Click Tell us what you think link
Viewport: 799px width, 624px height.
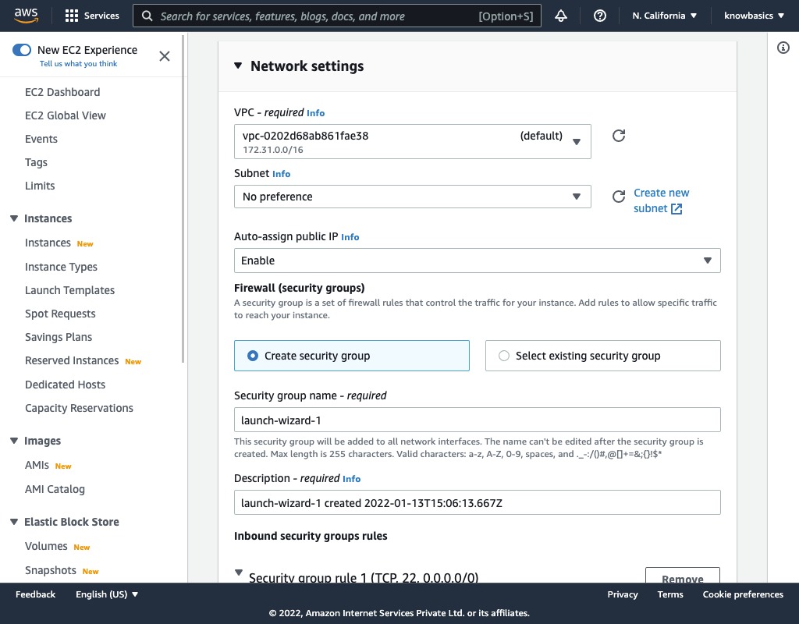coord(79,64)
